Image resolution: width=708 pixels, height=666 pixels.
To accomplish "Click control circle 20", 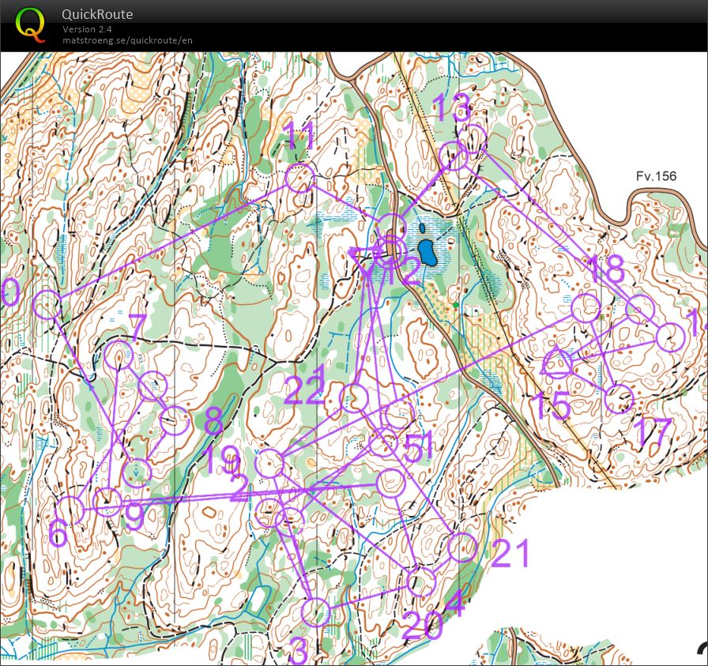I will [422, 582].
